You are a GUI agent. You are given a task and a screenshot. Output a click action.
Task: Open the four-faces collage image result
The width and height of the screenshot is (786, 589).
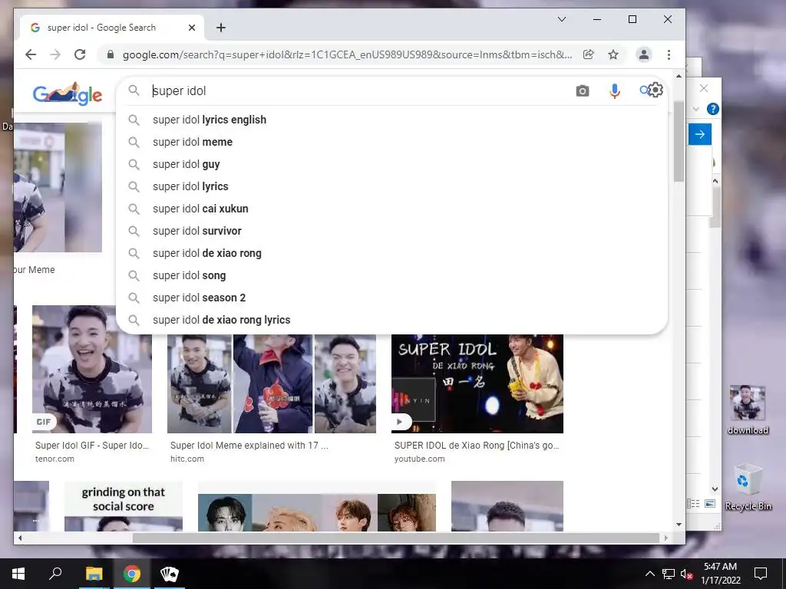(317, 512)
